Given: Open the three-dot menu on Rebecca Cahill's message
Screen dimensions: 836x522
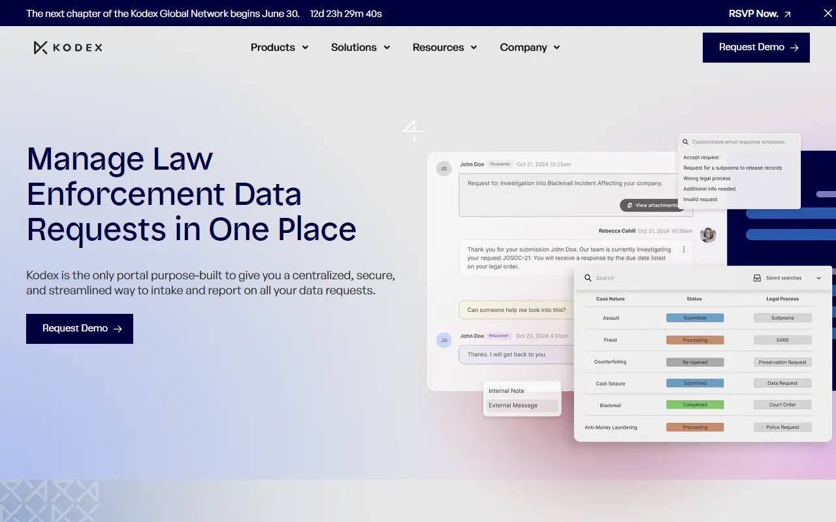Looking at the screenshot, I should (684, 249).
